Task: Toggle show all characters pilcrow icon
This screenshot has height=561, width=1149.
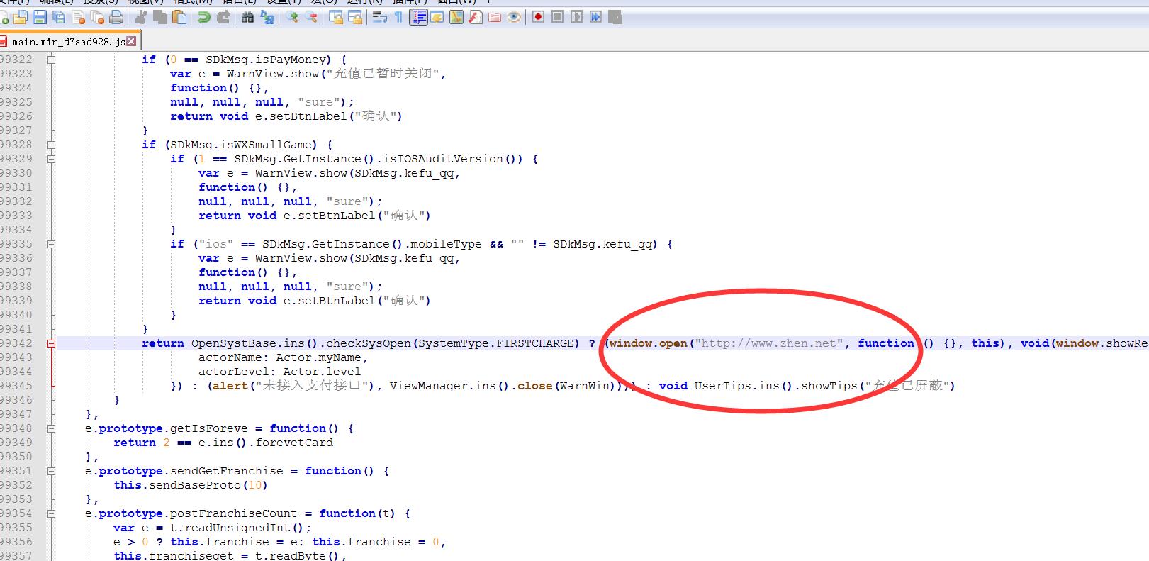Action: tap(398, 17)
